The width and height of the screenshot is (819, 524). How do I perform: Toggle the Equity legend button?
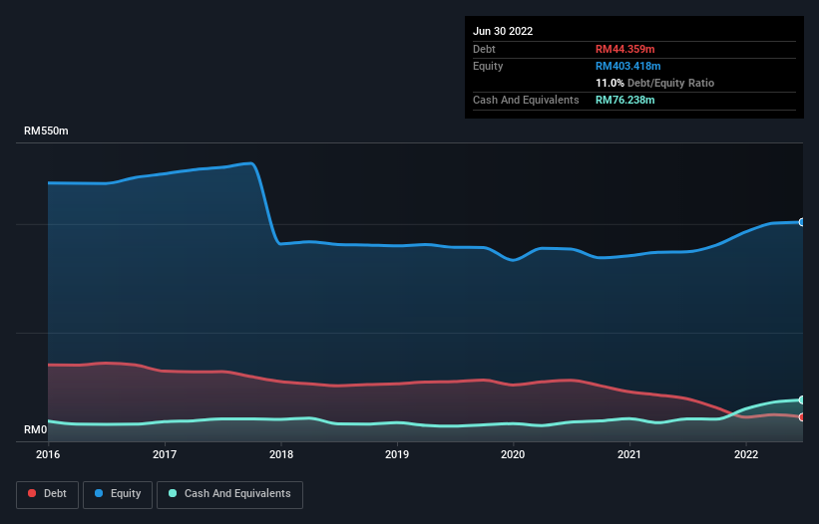click(x=118, y=494)
